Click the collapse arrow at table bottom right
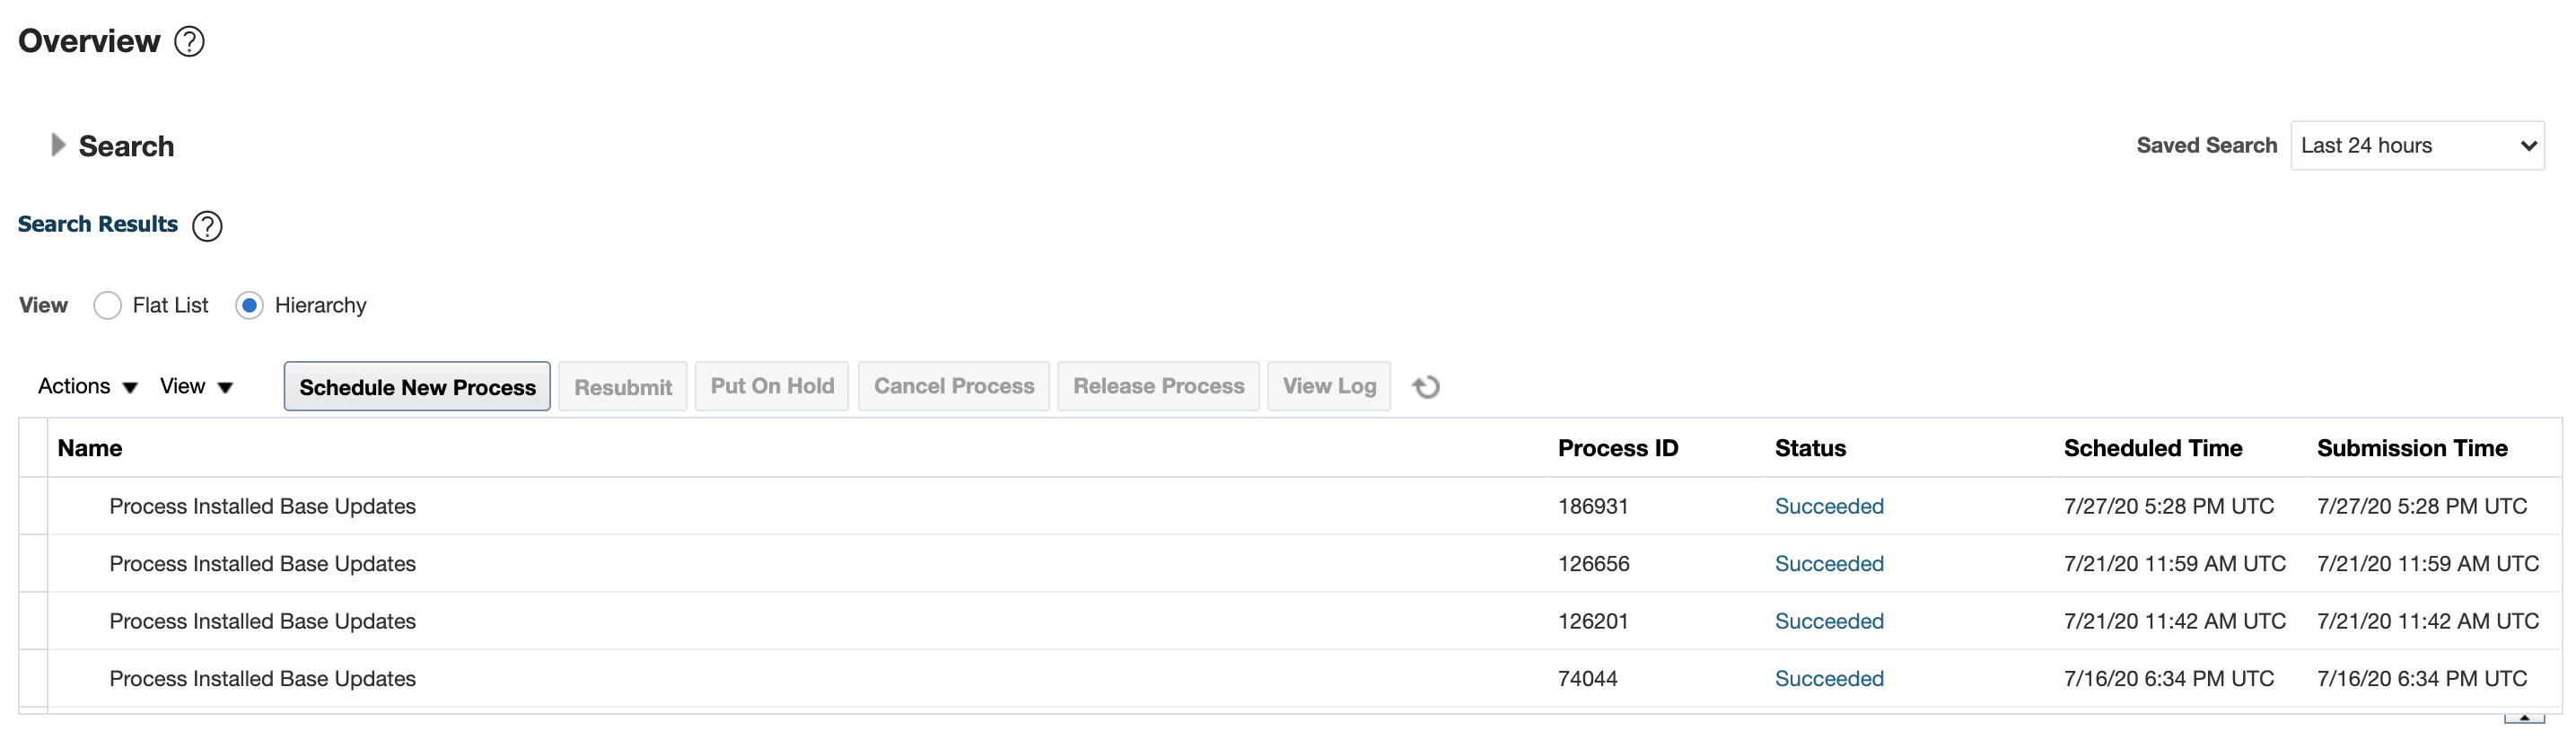This screenshot has width=2576, height=740. tap(2523, 717)
